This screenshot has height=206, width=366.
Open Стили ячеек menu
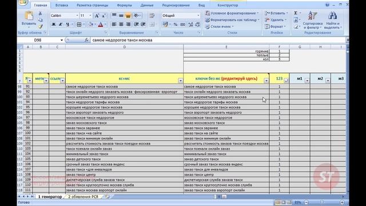coord(220,27)
